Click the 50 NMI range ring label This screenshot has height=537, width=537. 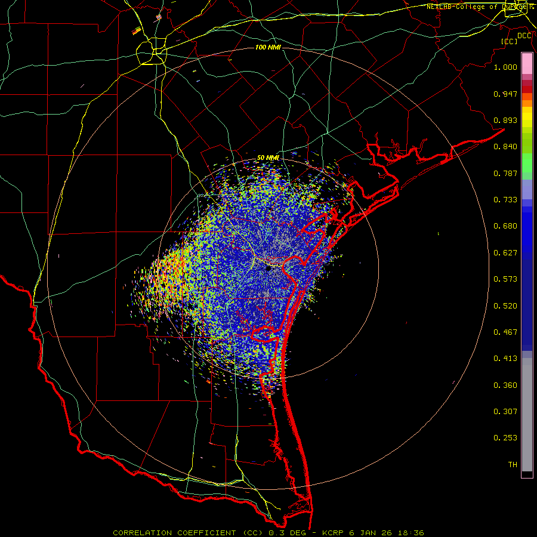click(268, 158)
